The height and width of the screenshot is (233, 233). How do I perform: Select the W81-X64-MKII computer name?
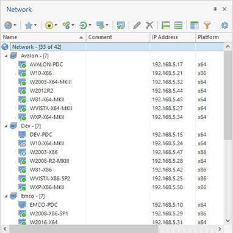pyautogui.click(x=47, y=99)
